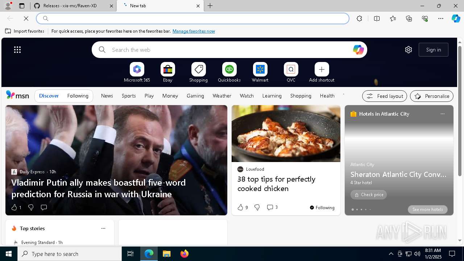This screenshot has height=261, width=464.
Task: Open the Favorites star icon
Action: [x=393, y=18]
